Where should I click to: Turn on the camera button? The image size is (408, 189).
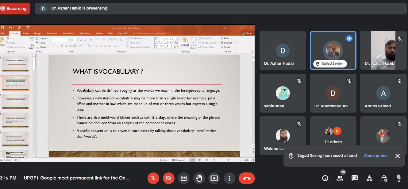click(168, 178)
